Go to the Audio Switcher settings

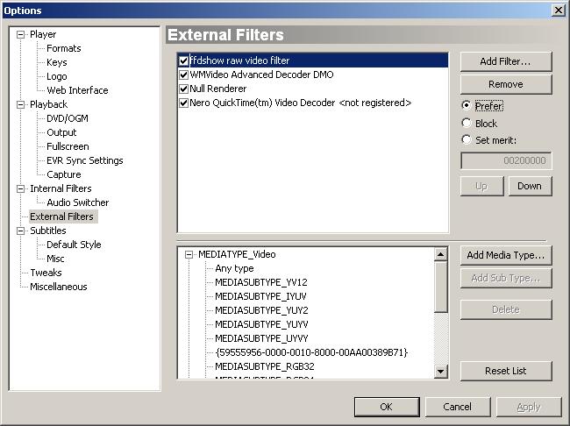pyautogui.click(x=77, y=202)
